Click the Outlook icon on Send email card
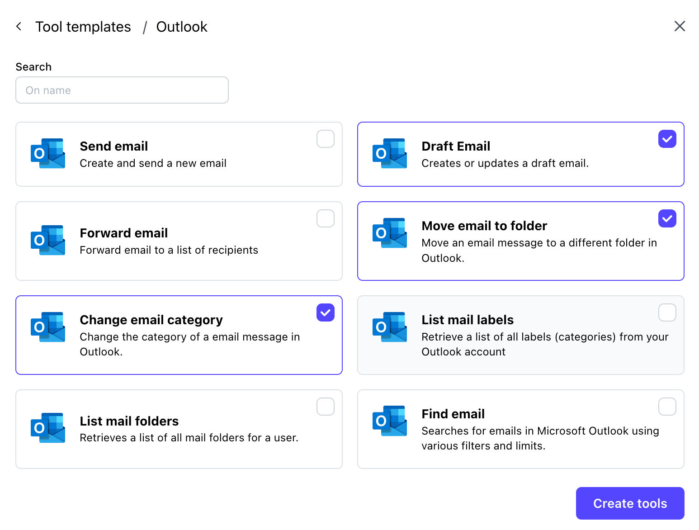The image size is (699, 530). 48,154
